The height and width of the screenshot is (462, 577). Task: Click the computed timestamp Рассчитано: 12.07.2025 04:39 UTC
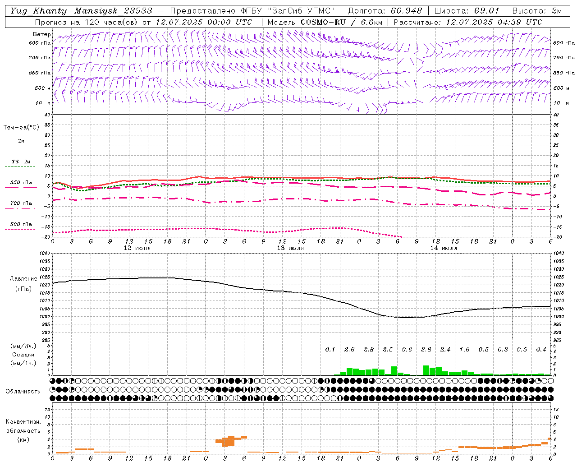(468, 22)
